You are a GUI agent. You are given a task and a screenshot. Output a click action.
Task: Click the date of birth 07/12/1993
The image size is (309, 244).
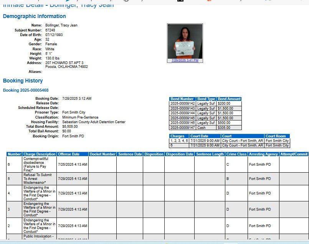coord(54,35)
